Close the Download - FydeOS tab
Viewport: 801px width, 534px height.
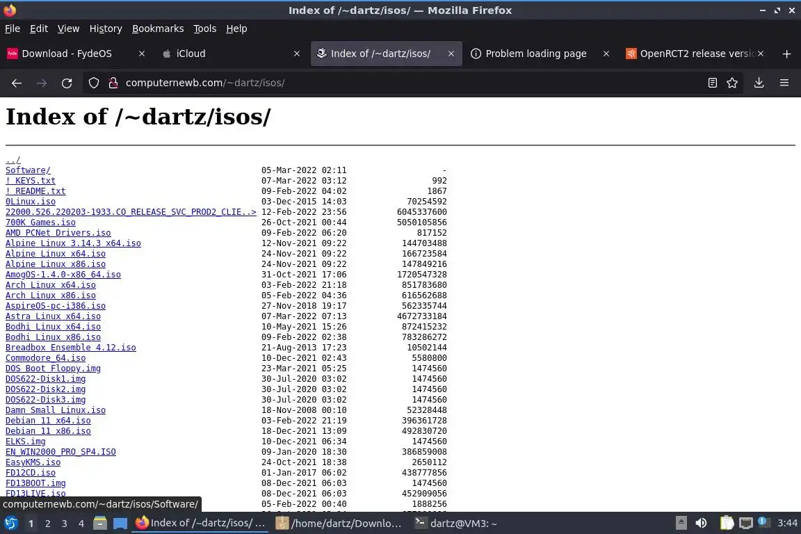pos(142,54)
